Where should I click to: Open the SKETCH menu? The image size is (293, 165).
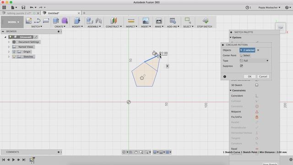click(37, 27)
